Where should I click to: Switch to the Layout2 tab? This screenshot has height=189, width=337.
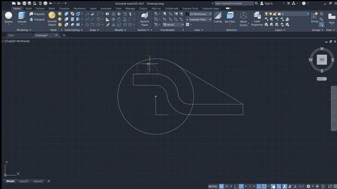point(38,181)
